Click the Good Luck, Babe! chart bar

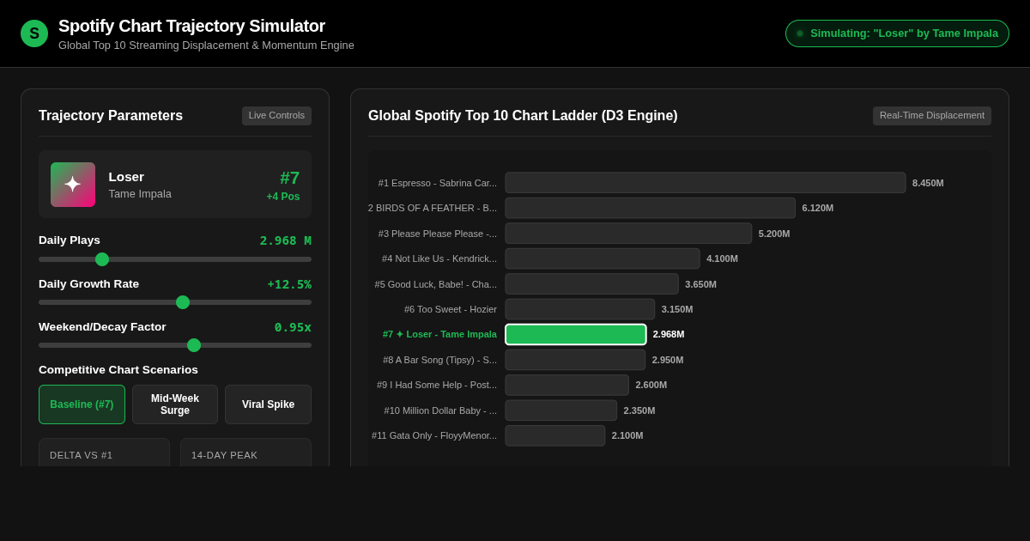(591, 284)
